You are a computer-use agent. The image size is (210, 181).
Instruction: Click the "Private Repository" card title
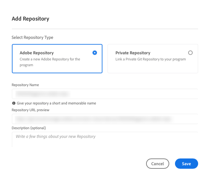pos(133,53)
